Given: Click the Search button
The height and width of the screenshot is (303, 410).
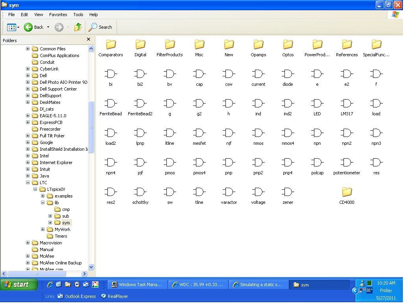Looking at the screenshot, I should 100,27.
